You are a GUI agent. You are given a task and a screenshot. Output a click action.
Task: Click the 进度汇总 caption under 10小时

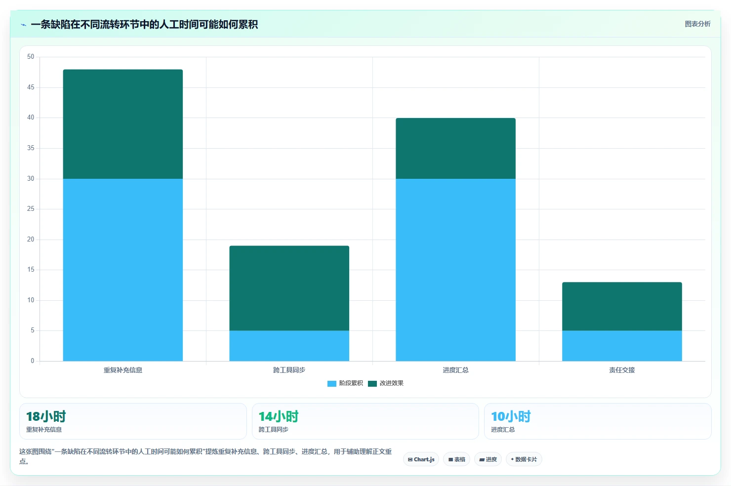(x=503, y=430)
